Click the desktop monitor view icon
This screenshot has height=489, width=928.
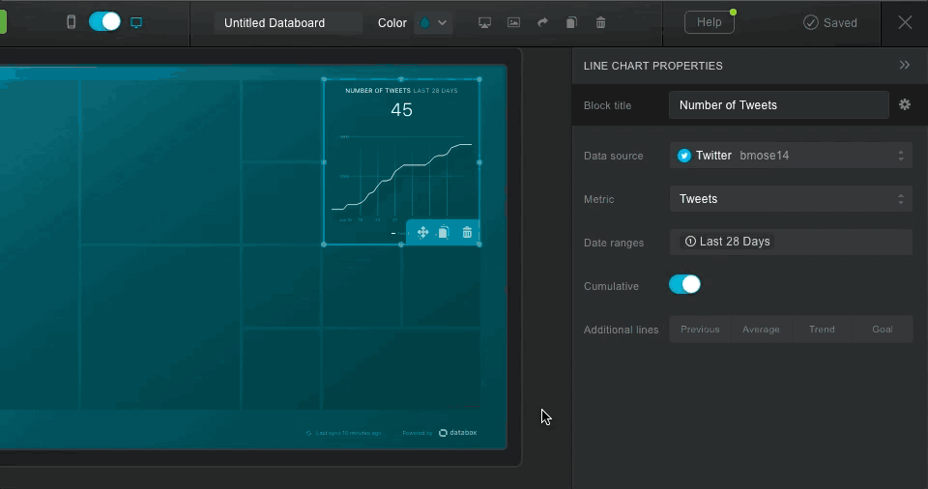pyautogui.click(x=136, y=22)
